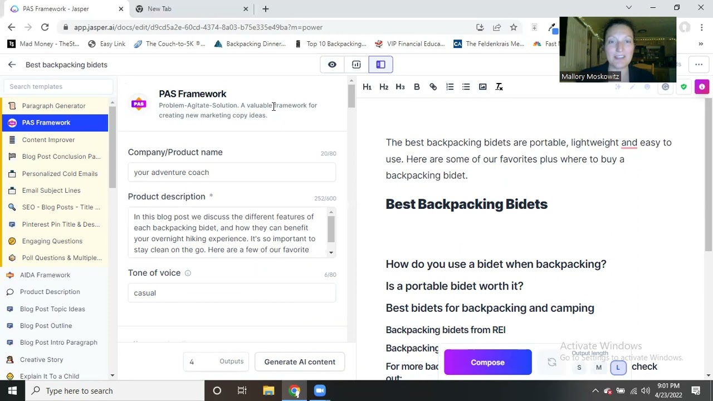Select the PAS Framework template
This screenshot has width=713, height=401.
coord(54,123)
